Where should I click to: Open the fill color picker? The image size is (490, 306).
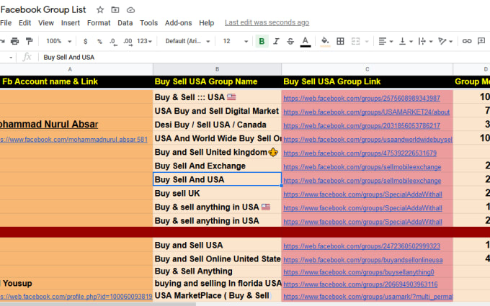pyautogui.click(x=325, y=41)
